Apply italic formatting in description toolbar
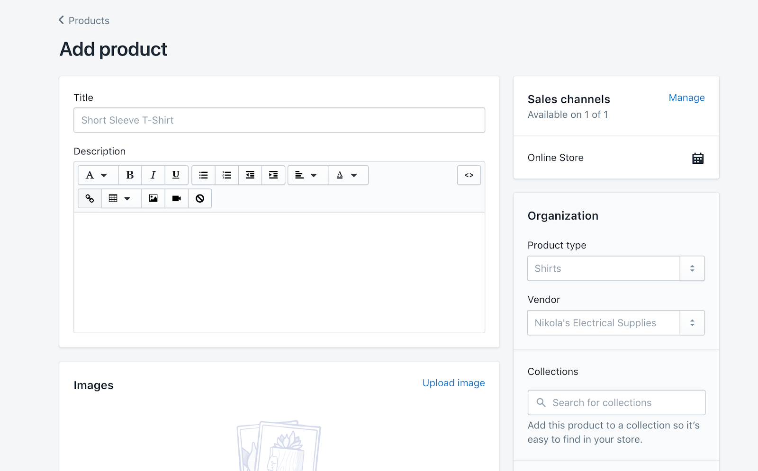This screenshot has width=758, height=471. (x=153, y=175)
